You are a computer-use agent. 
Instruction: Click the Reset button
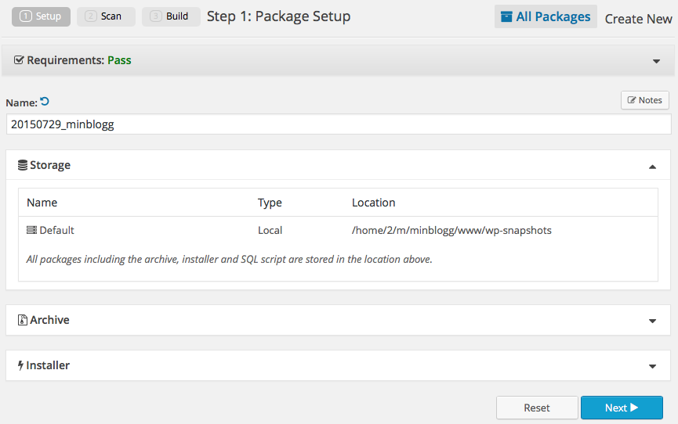(x=537, y=408)
